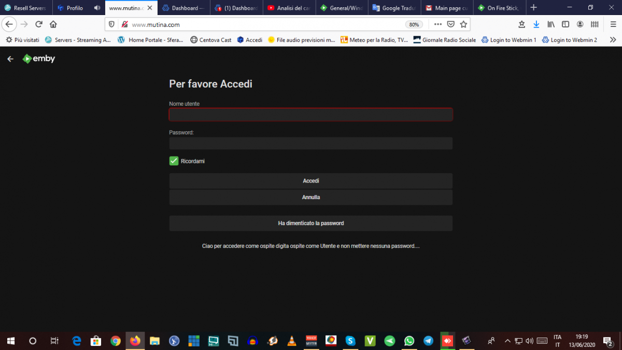Image resolution: width=622 pixels, height=350 pixels.
Task: Open Login to Webmin 1 bookmark
Action: point(509,40)
